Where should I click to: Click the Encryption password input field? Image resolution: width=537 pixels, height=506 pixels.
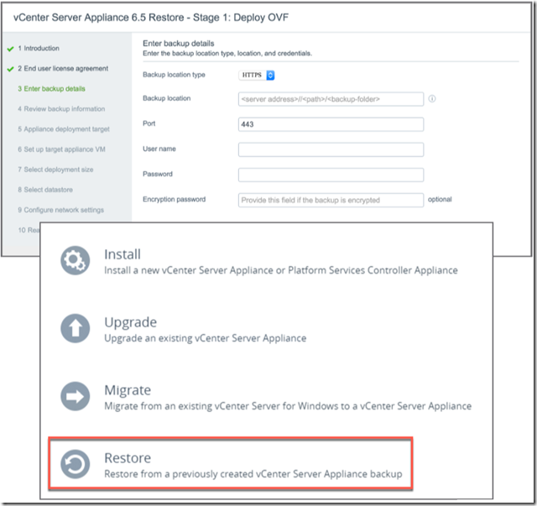[x=331, y=200]
